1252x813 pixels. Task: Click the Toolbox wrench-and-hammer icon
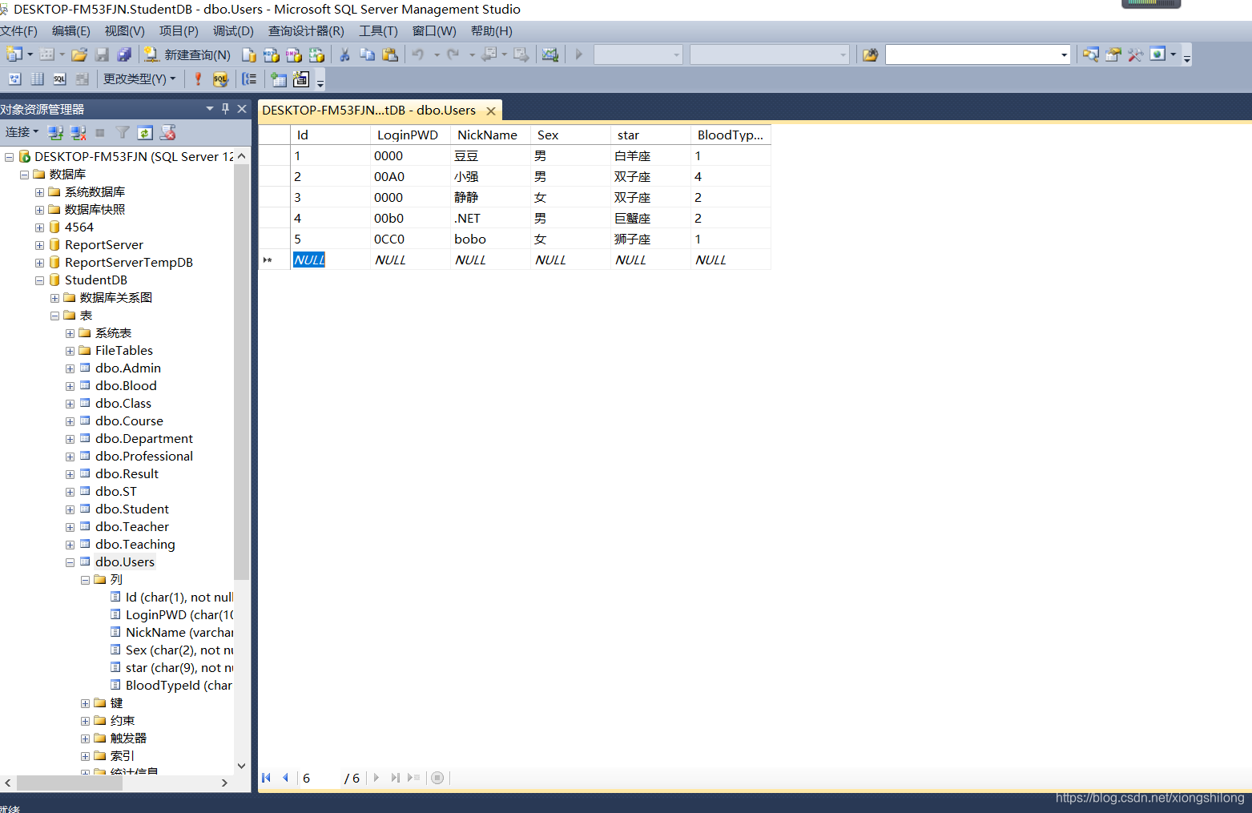click(1135, 54)
